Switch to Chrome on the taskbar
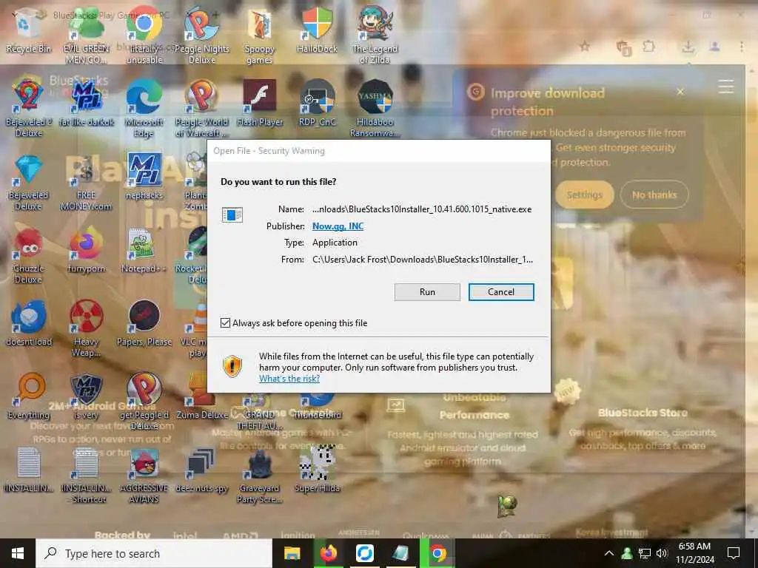 tap(438, 553)
